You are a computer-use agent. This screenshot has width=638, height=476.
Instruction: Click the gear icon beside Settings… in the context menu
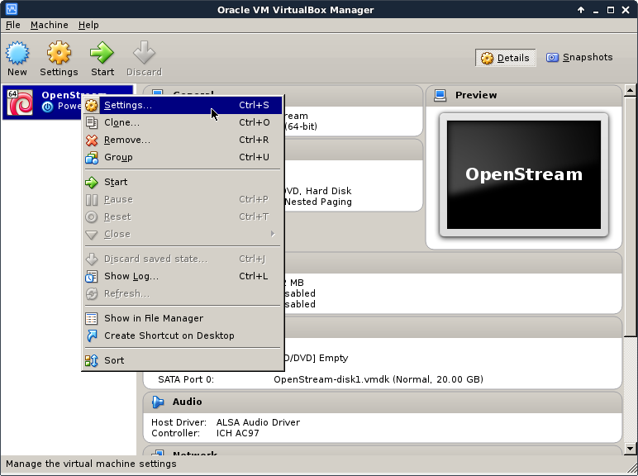click(92, 106)
